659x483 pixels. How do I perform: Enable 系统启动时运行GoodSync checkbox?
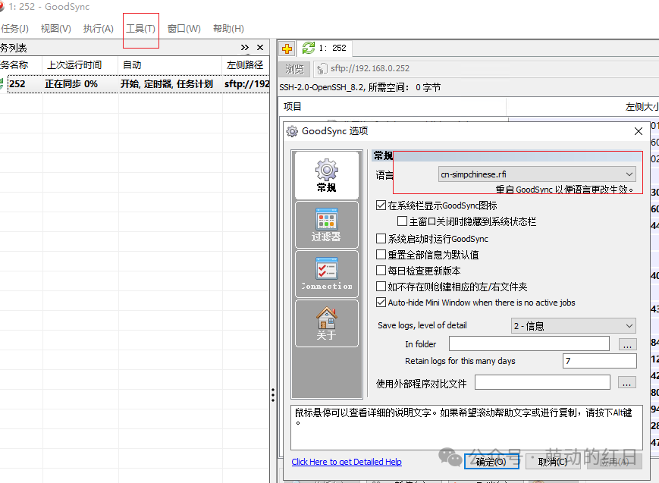[x=381, y=239]
